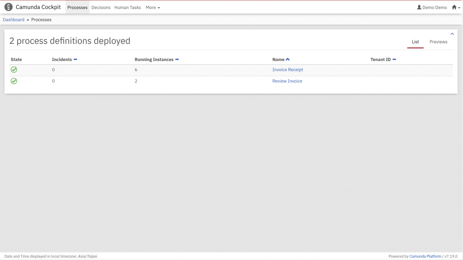Viewport: 463px width, 260px height.
Task: Click the '2 process definitions deployed' heading
Action: pyautogui.click(x=70, y=41)
